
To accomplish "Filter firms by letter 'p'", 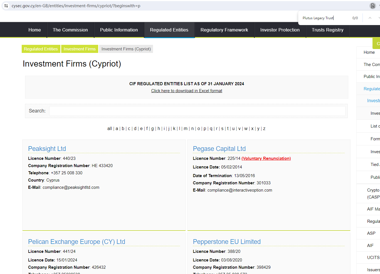I will [205, 129].
